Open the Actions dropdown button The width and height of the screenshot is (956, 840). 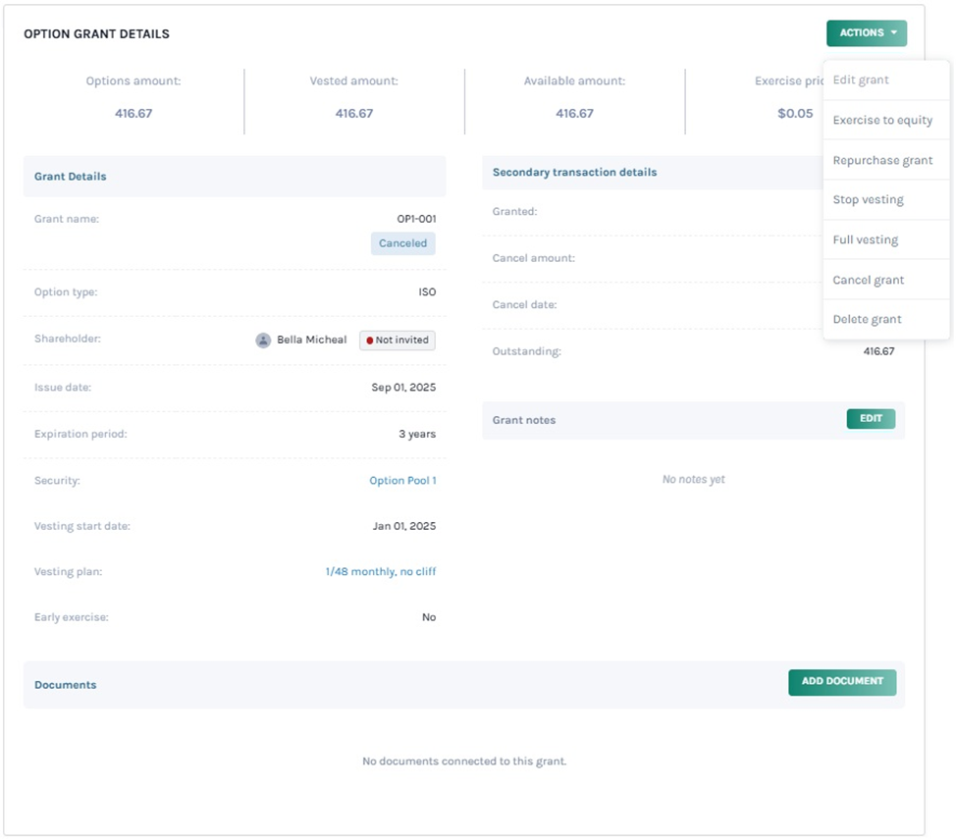[866, 33]
